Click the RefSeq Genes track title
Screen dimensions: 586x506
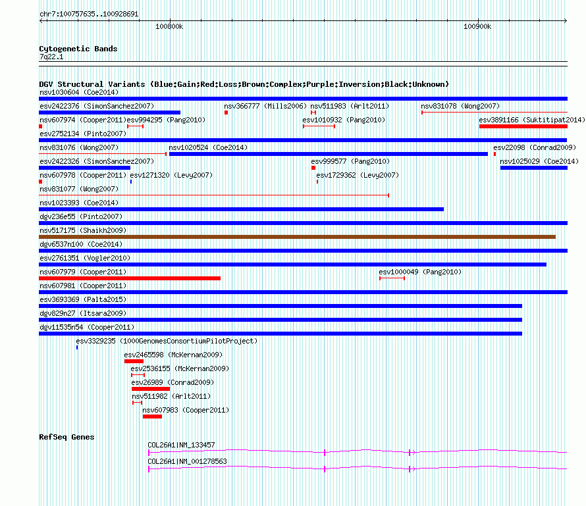click(67, 437)
